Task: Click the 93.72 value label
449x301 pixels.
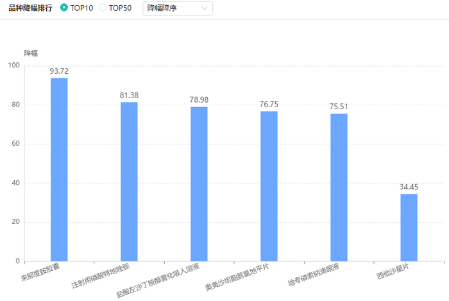Action: click(x=59, y=71)
